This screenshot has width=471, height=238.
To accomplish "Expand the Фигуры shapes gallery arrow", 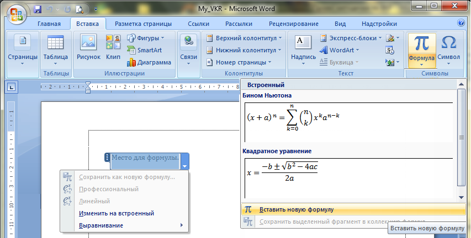I will click(x=163, y=38).
